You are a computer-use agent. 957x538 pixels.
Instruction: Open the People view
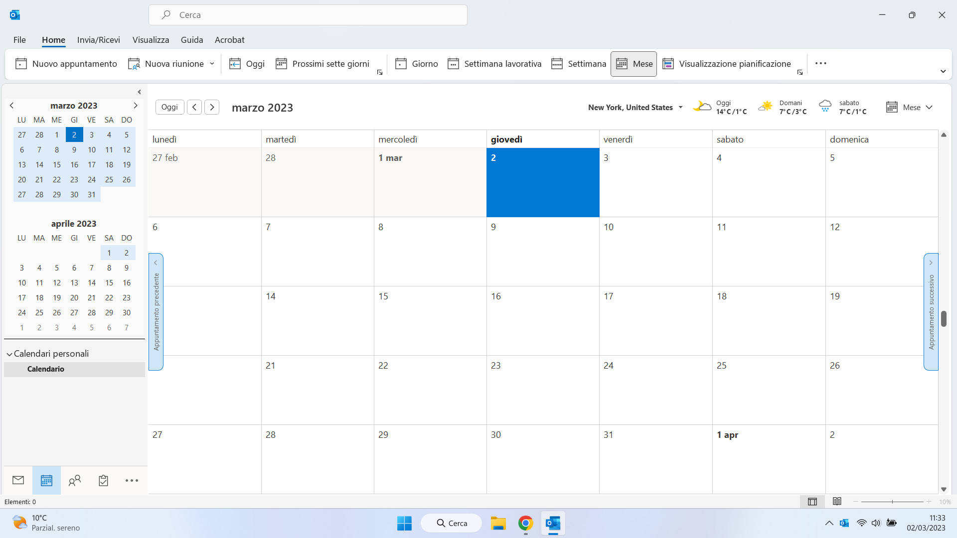(x=75, y=480)
